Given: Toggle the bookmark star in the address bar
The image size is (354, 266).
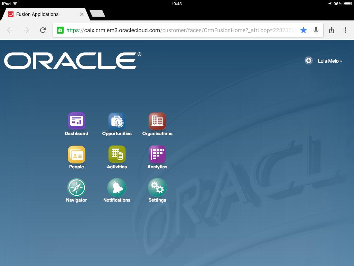Looking at the screenshot, I should [x=304, y=30].
